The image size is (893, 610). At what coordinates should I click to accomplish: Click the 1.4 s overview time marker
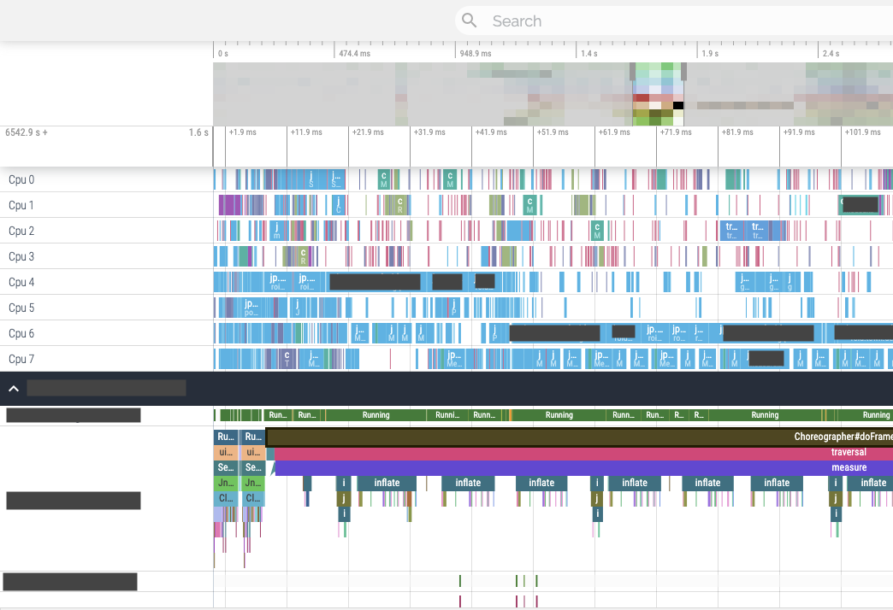coord(589,54)
